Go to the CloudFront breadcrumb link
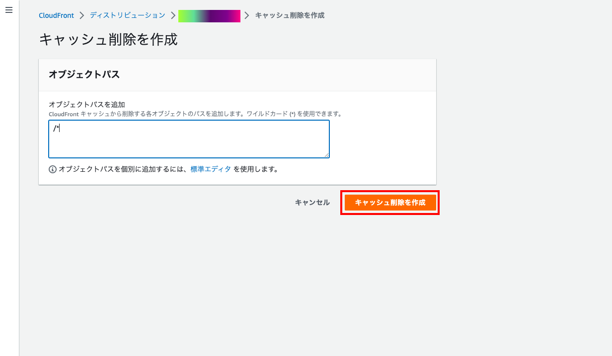Image resolution: width=612 pixels, height=356 pixels. pyautogui.click(x=56, y=15)
